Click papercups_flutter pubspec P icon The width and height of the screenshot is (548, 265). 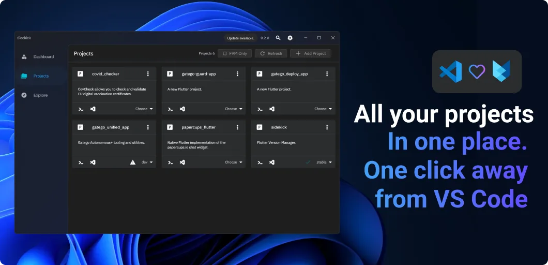170,127
